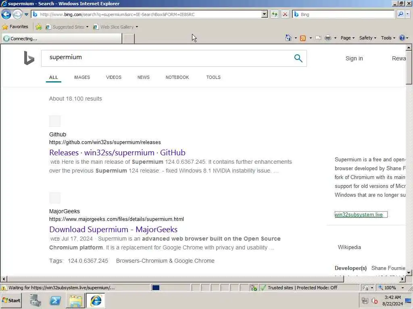
Task: Expand the address bar history dropdown
Action: [x=265, y=14]
